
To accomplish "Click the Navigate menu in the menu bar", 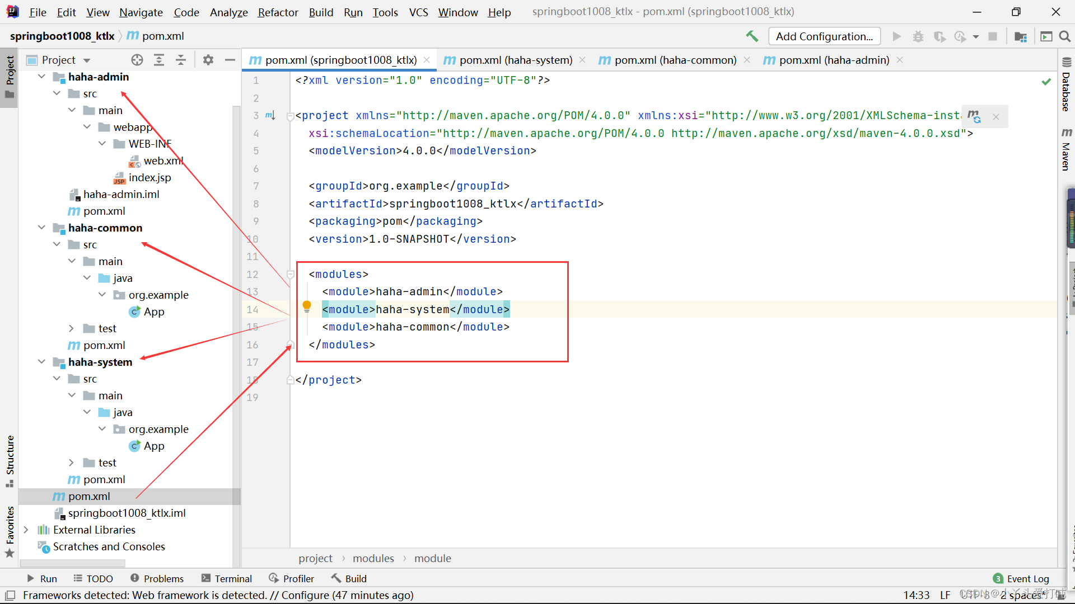I will click(141, 11).
